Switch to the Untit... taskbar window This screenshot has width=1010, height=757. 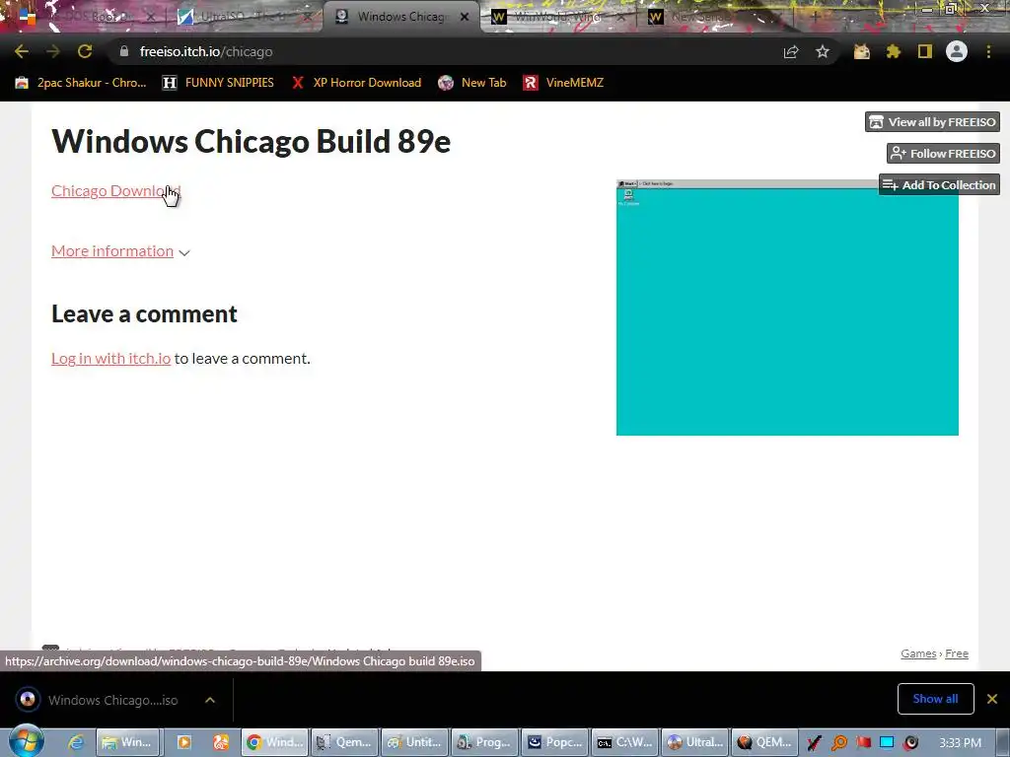(x=414, y=742)
